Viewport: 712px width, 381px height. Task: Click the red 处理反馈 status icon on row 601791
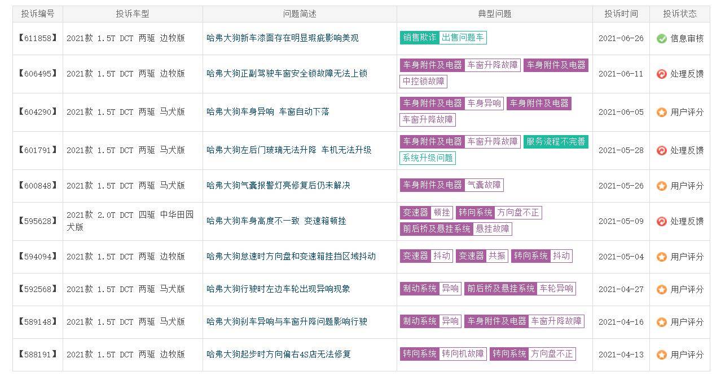661,150
